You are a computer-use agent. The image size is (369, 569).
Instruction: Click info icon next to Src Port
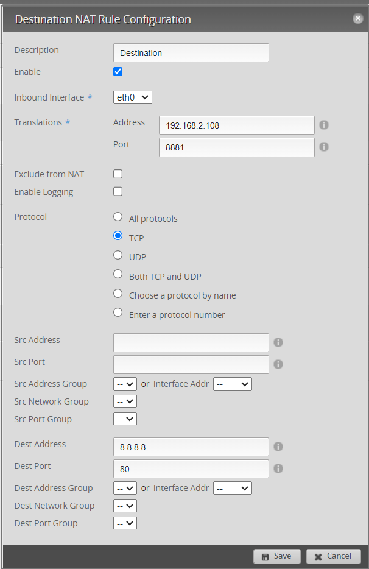pyautogui.click(x=278, y=364)
